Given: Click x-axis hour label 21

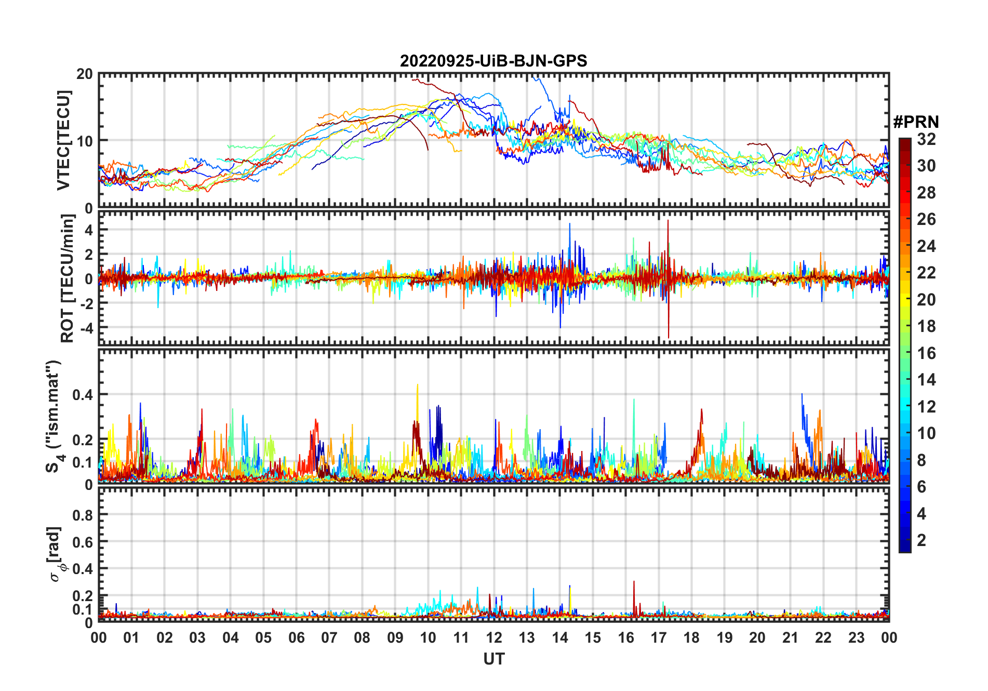Looking at the screenshot, I should [790, 637].
